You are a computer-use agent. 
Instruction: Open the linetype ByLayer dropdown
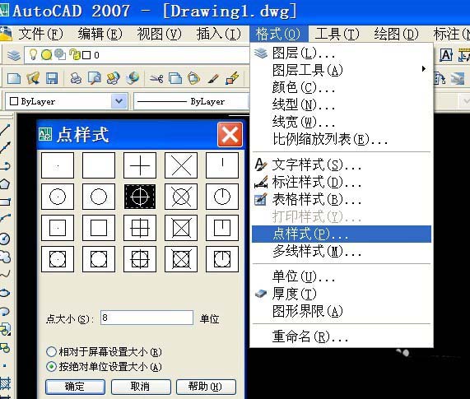point(191,101)
